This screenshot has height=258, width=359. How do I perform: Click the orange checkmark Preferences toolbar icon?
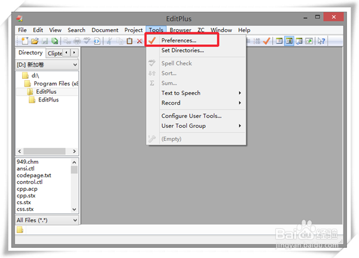pos(267,41)
